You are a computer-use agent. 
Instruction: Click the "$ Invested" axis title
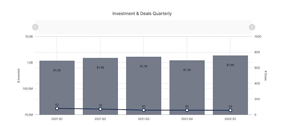[19, 76]
